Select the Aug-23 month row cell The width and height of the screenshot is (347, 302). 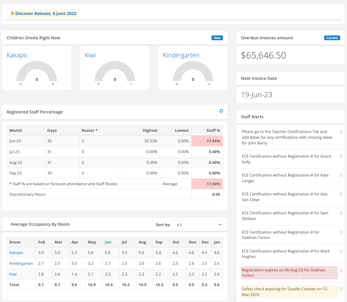pos(26,162)
